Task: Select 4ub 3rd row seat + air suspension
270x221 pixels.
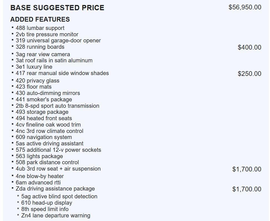Action: [x=58, y=169]
